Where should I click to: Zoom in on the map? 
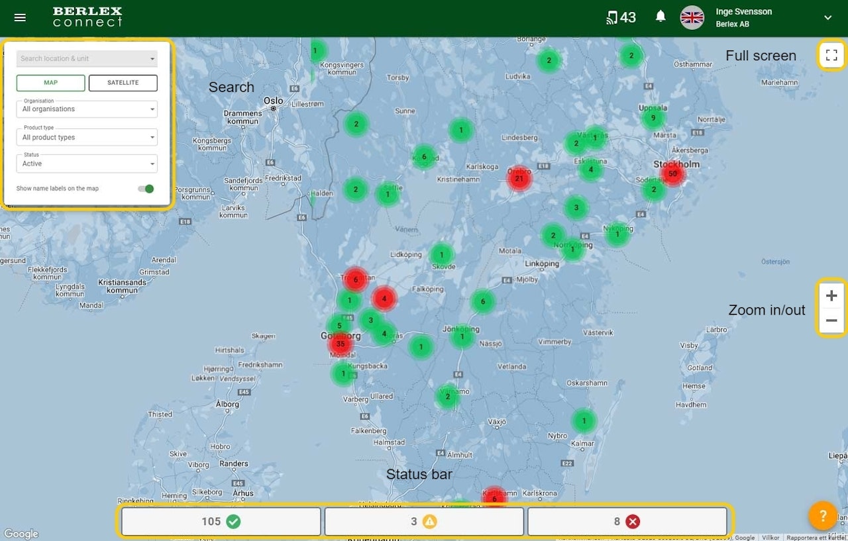831,296
